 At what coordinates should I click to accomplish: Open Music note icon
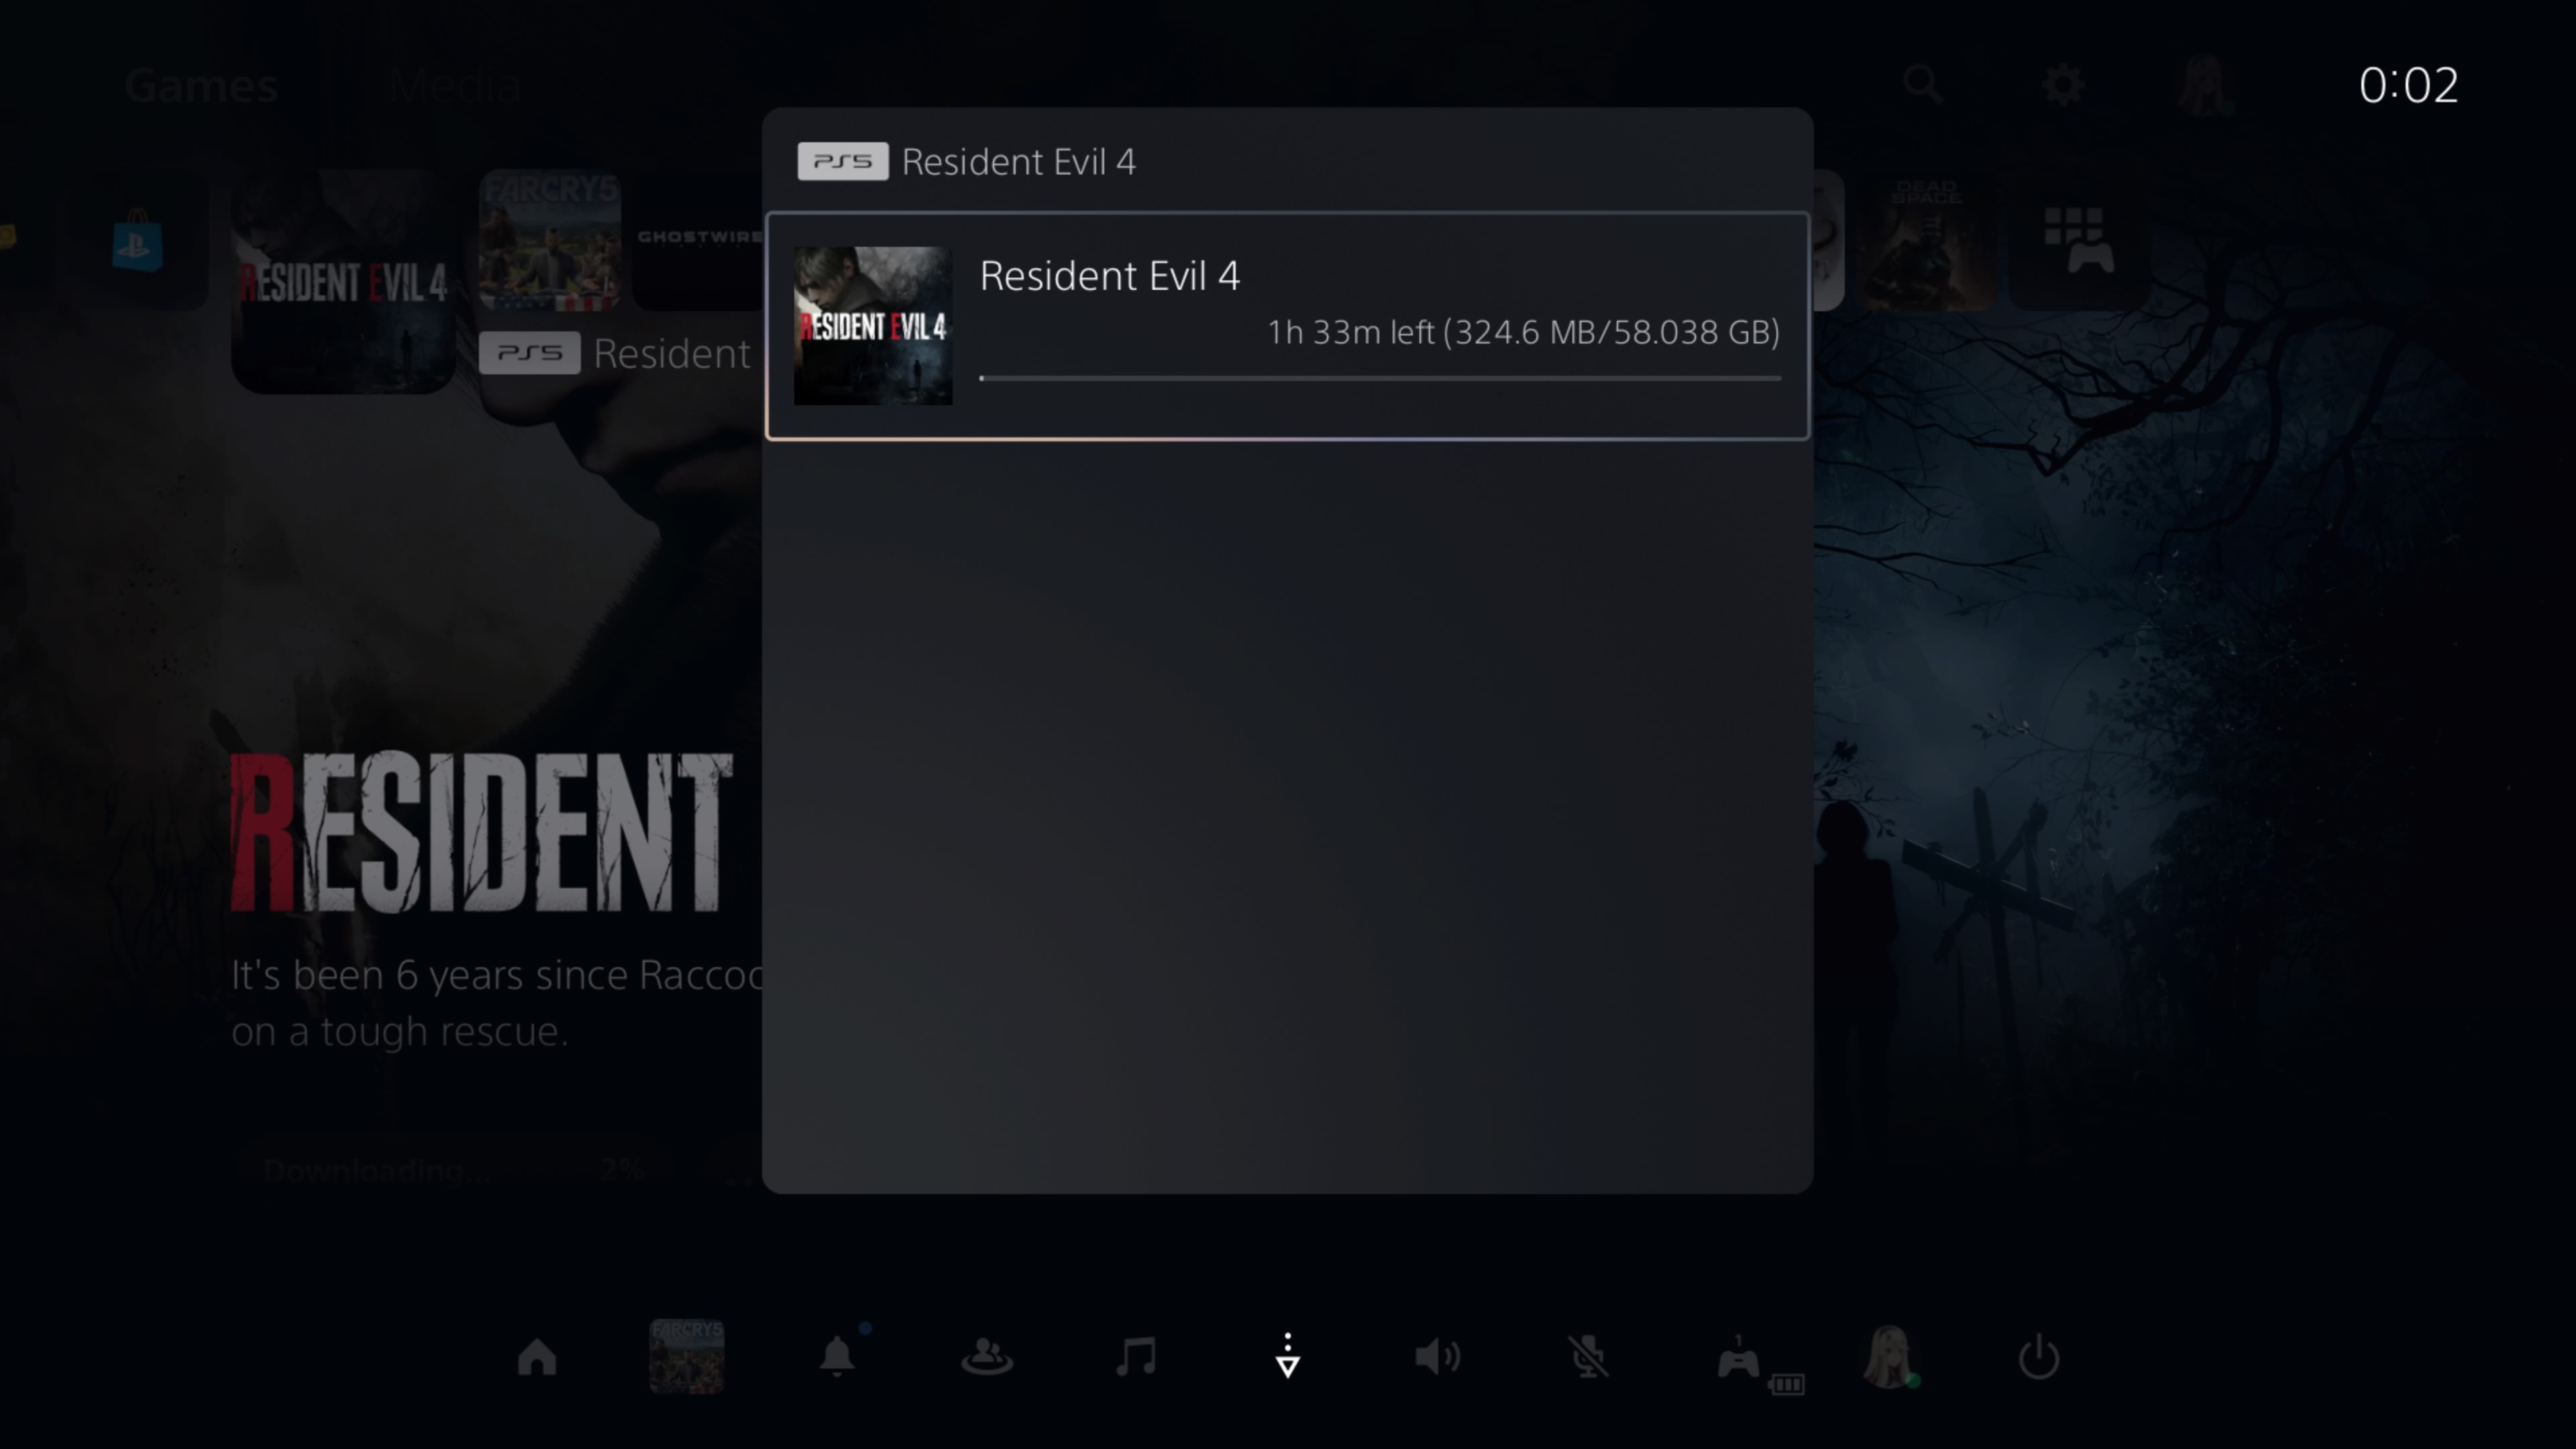click(1137, 1357)
